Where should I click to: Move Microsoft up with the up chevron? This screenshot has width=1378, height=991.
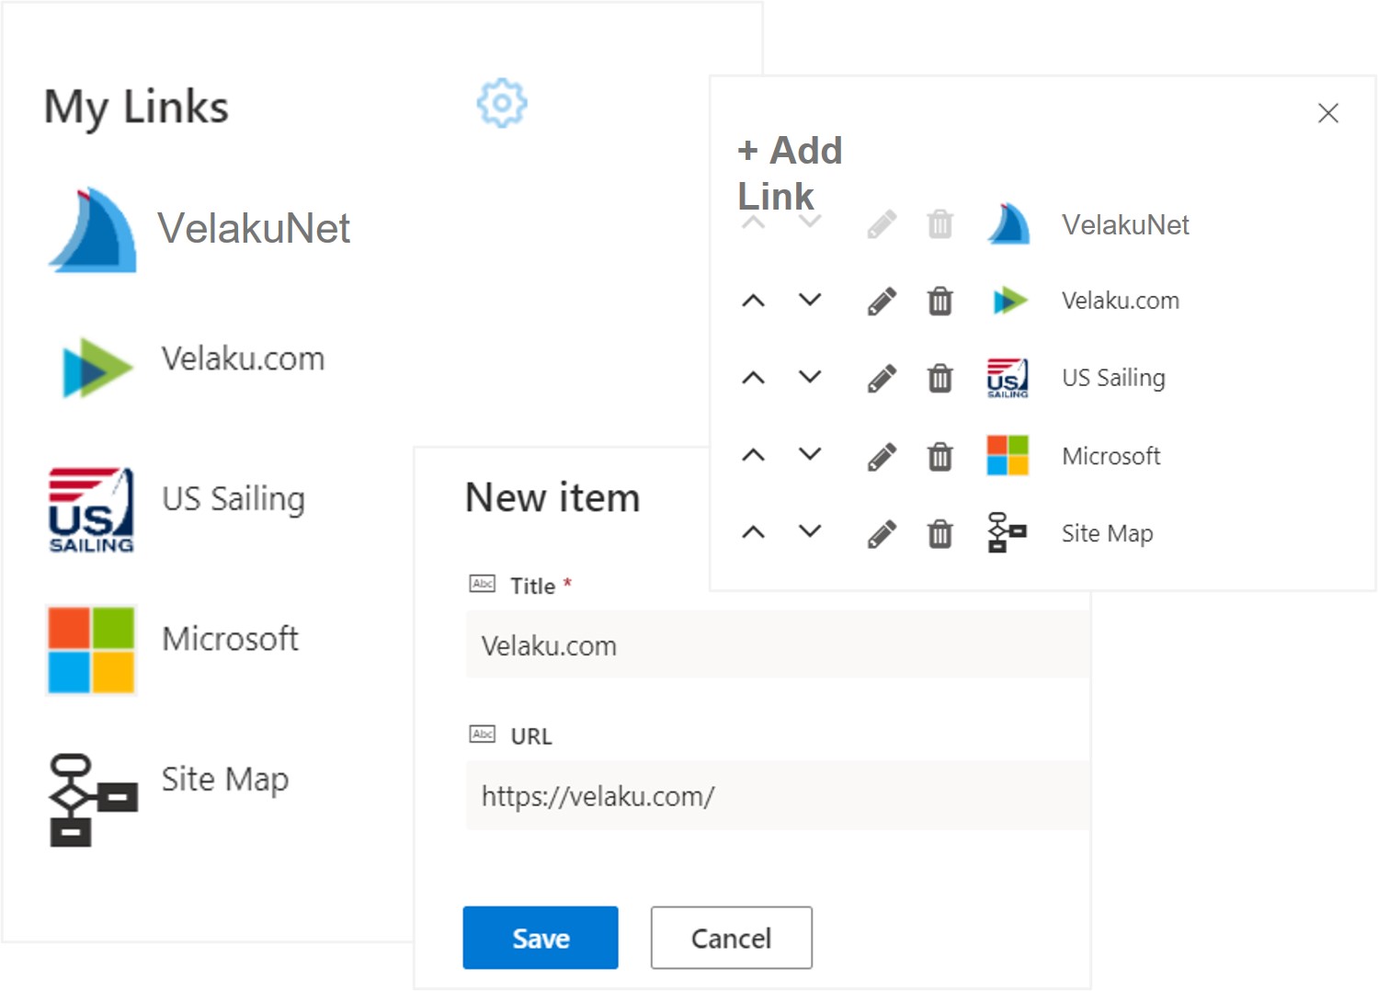pos(753,455)
